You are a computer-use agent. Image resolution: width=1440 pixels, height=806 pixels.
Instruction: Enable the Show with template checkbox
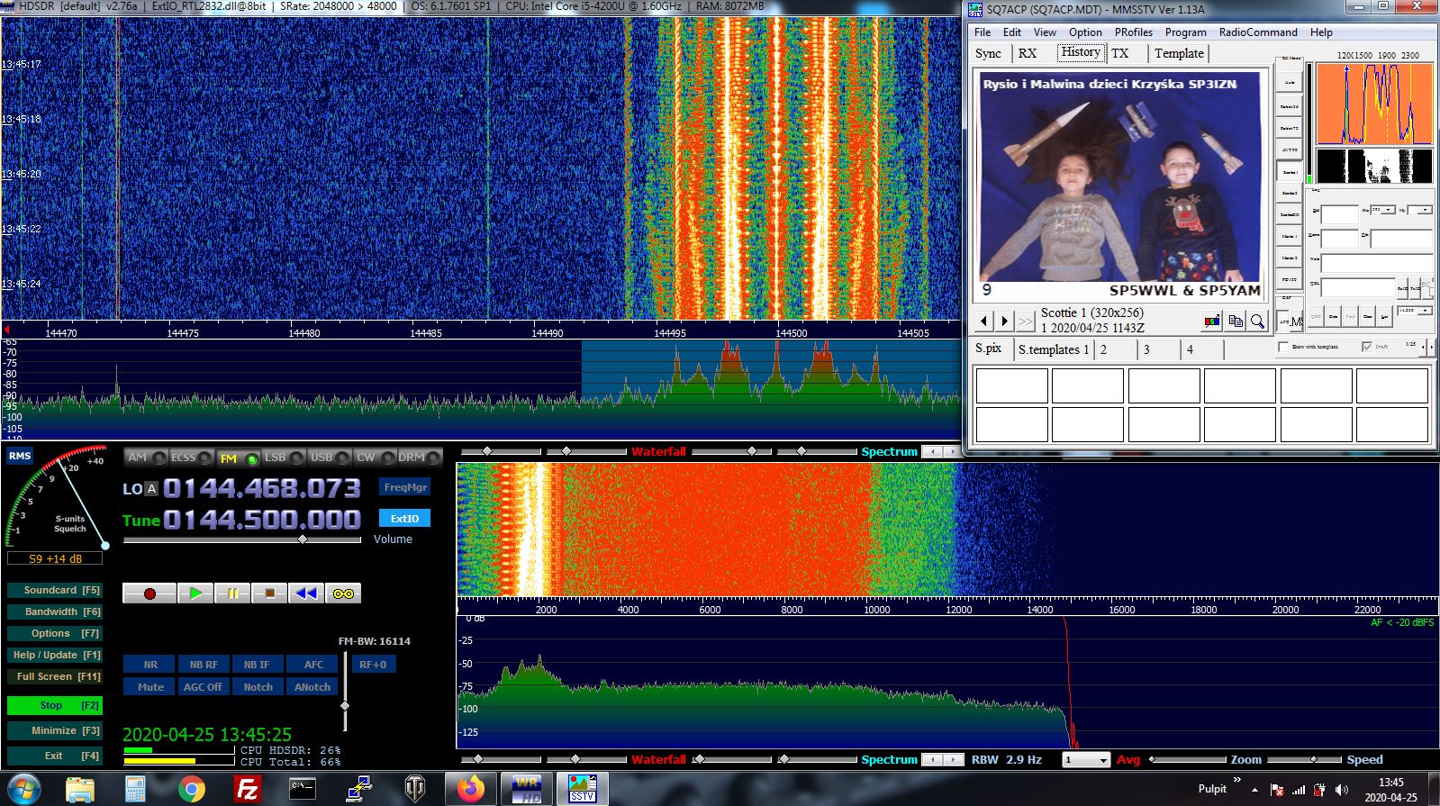(1283, 347)
